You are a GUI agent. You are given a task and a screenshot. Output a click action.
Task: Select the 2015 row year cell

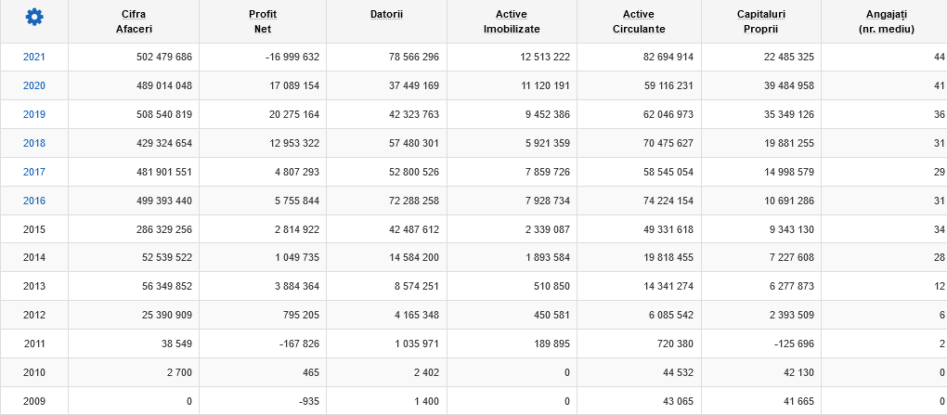34,229
